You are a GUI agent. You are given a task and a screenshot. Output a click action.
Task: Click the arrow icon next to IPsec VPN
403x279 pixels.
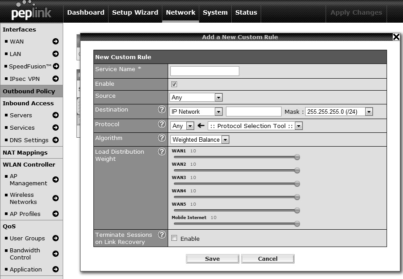(56, 79)
